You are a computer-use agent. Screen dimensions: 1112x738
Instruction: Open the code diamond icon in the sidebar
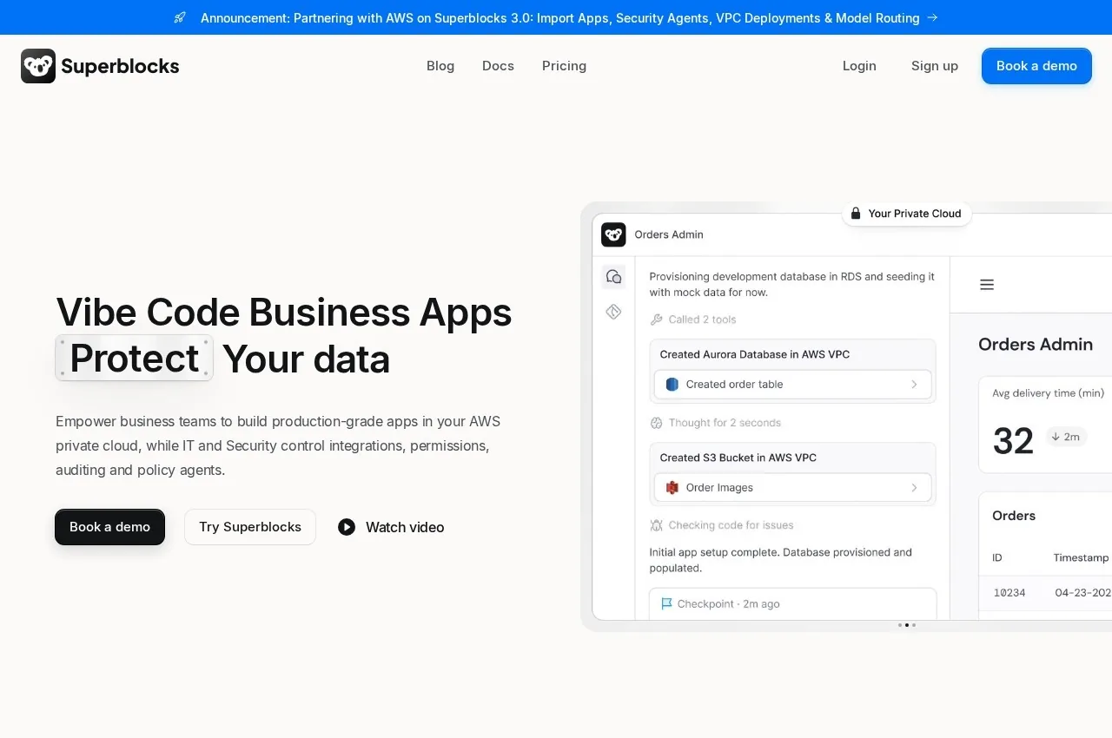coord(614,312)
